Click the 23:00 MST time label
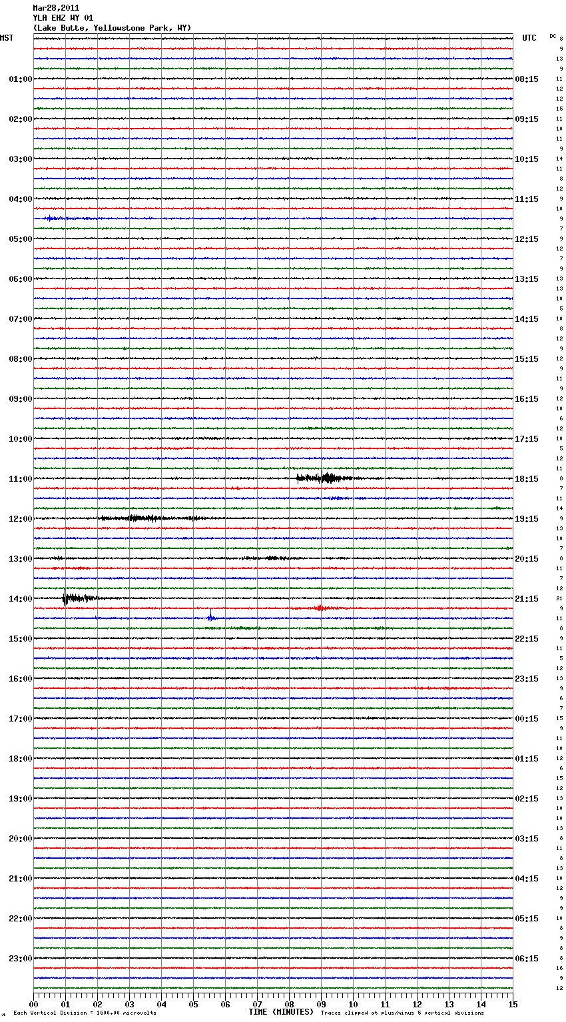The height and width of the screenshot is (1022, 566). coord(21,959)
